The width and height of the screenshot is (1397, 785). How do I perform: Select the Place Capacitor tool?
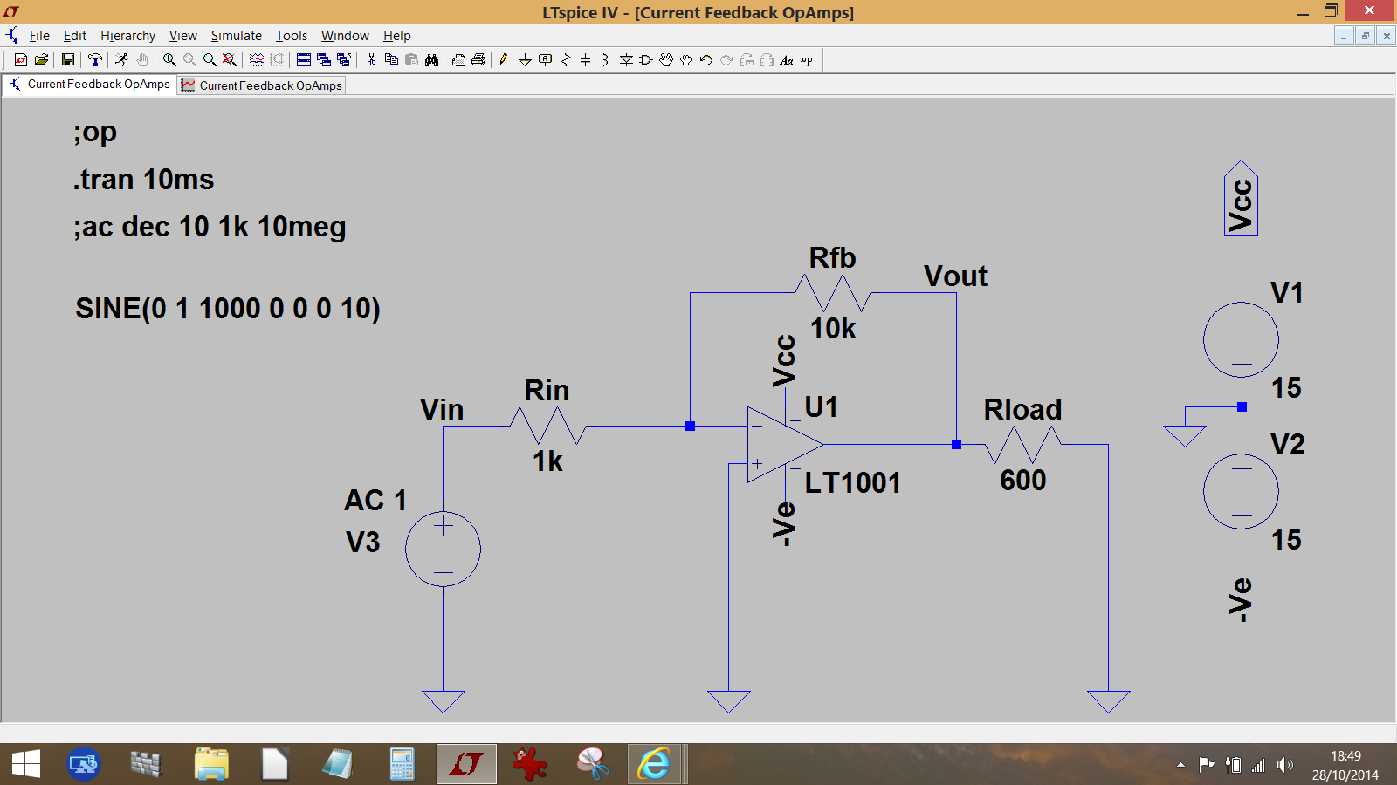pos(585,60)
